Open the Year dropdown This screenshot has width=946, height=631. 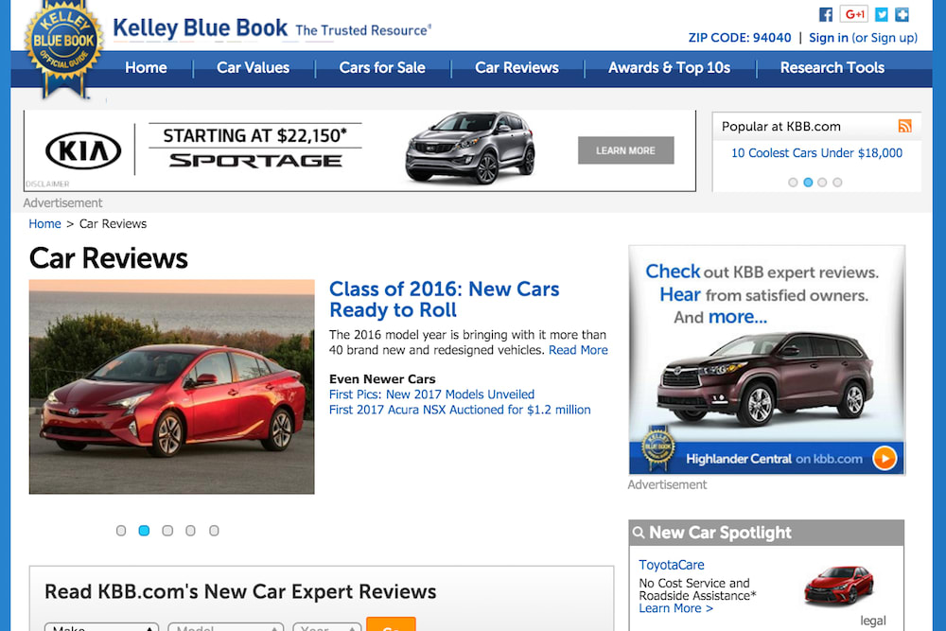point(327,627)
